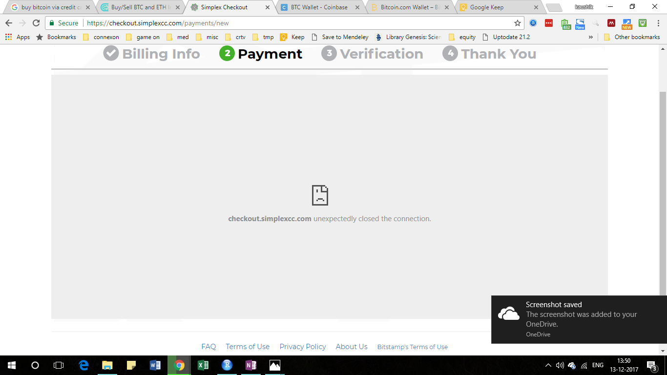The width and height of the screenshot is (667, 375).
Task: Open the Chrome three-dot menu
Action: click(658, 23)
